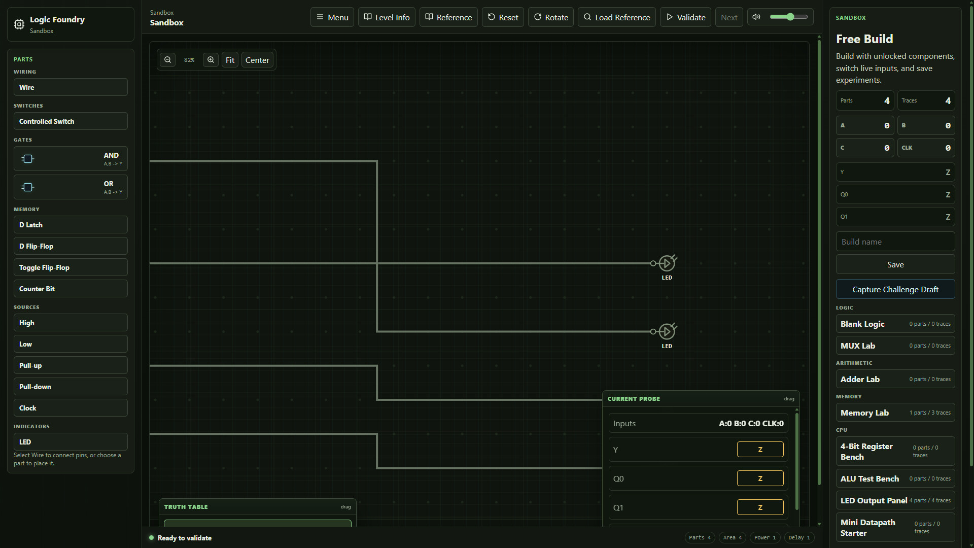Click the Current Probe panel scrollbar
The height and width of the screenshot is (548, 974).
(797, 461)
